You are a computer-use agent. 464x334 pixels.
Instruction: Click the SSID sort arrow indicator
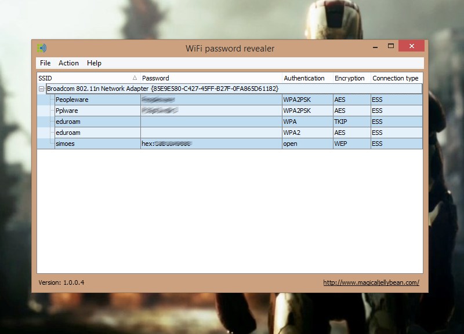[x=135, y=78]
